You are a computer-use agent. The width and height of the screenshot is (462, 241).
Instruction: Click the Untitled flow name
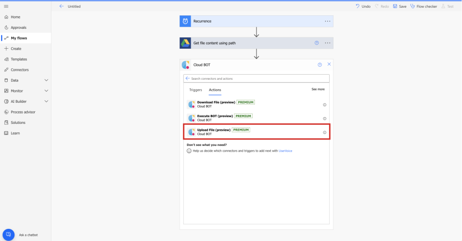click(x=74, y=6)
